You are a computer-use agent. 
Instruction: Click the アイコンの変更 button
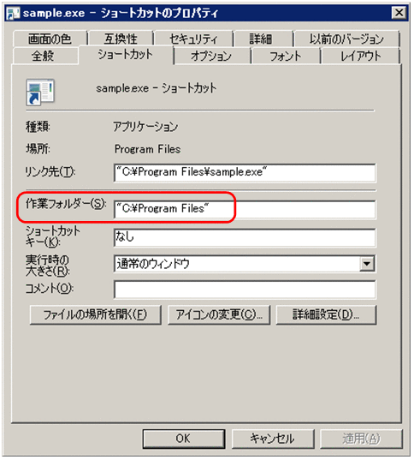point(219,314)
